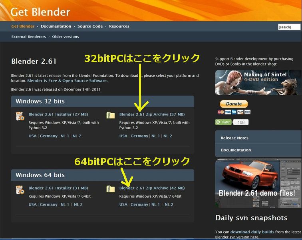Click the PayPal Donate button
302x240 pixels.
pyautogui.click(x=234, y=104)
